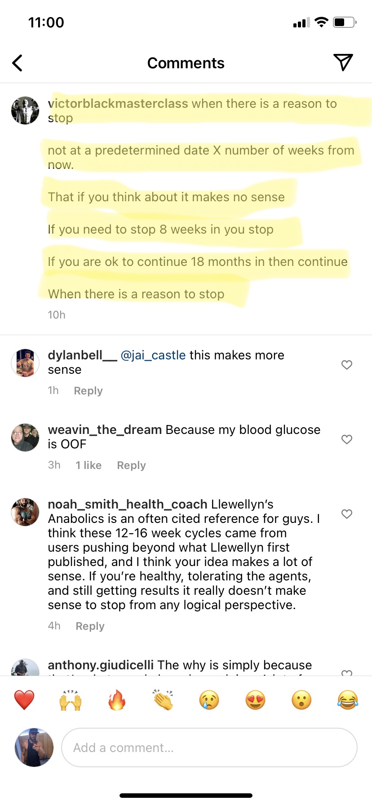372x805 pixels.
Task: Tap the back arrow in the header
Action: click(x=18, y=63)
